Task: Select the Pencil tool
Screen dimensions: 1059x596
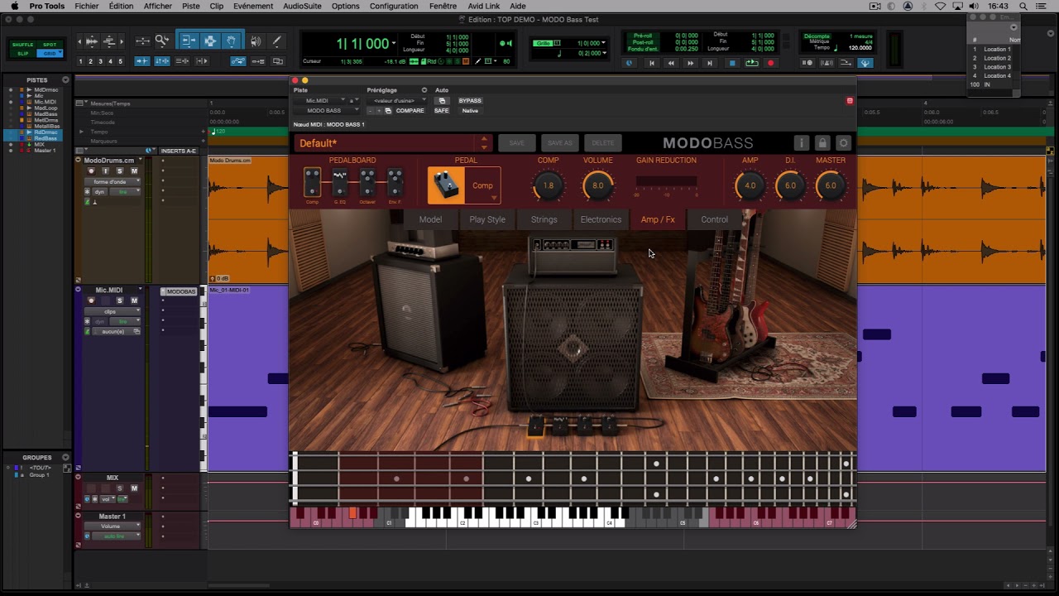Action: (276, 41)
